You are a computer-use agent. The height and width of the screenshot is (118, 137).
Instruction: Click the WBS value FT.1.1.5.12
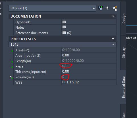[x=70, y=82]
